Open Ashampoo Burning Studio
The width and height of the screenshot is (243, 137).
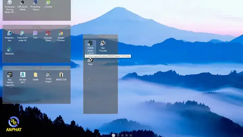[x=9, y=3]
